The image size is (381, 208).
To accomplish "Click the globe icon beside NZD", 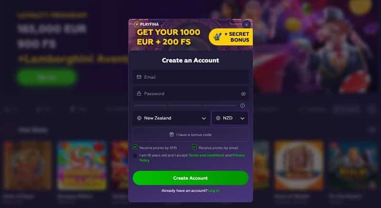I will pos(218,118).
